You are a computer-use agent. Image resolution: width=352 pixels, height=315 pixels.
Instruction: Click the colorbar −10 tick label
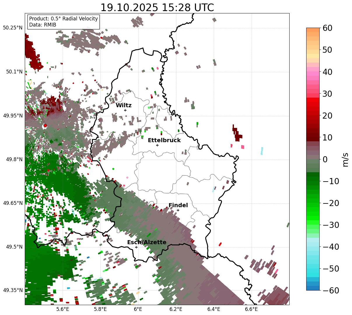click(x=330, y=181)
